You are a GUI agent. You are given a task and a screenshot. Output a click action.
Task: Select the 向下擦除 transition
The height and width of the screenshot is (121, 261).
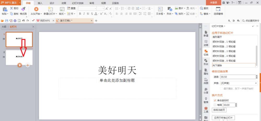coord(234,65)
